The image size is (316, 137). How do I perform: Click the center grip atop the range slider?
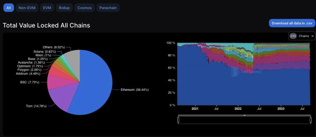(244, 115)
